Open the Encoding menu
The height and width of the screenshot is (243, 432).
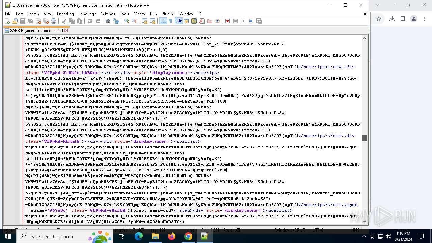65,14
